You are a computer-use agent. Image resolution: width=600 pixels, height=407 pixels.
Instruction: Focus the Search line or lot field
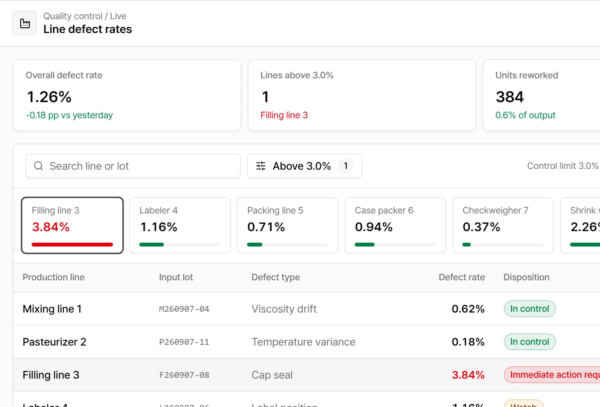point(133,166)
